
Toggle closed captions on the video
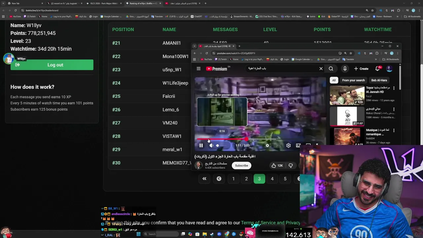coord(278,145)
